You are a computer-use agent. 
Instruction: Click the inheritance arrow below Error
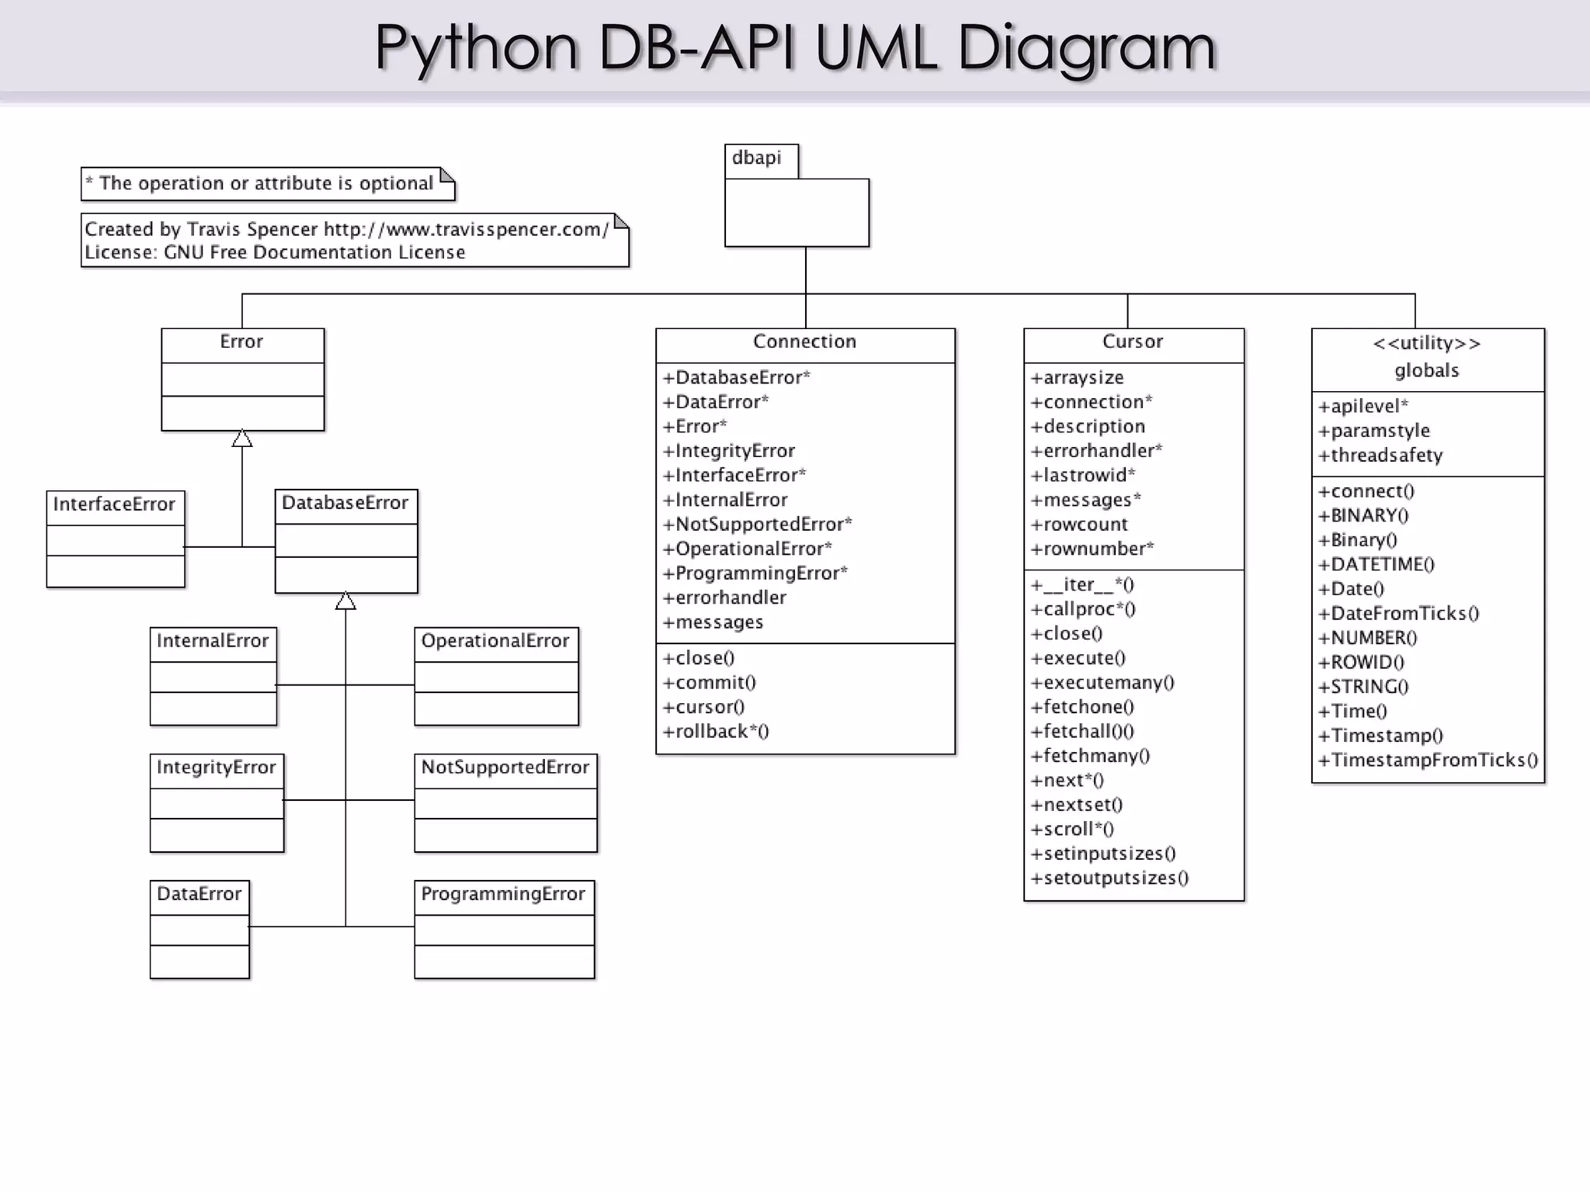[x=242, y=438]
